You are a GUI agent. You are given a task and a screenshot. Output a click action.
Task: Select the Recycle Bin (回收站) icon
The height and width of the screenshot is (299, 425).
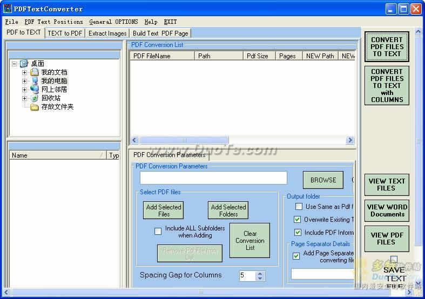click(35, 98)
